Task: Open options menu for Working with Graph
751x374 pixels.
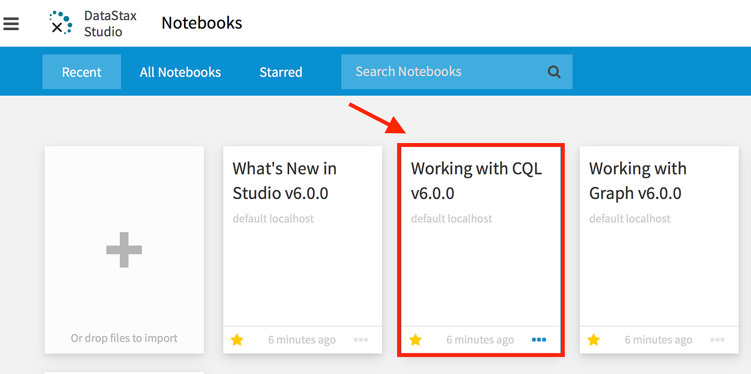Action: (717, 340)
